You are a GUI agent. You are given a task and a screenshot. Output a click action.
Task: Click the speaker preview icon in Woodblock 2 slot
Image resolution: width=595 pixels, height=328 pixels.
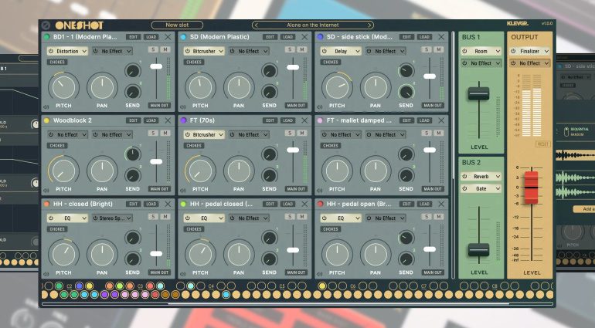click(x=46, y=190)
